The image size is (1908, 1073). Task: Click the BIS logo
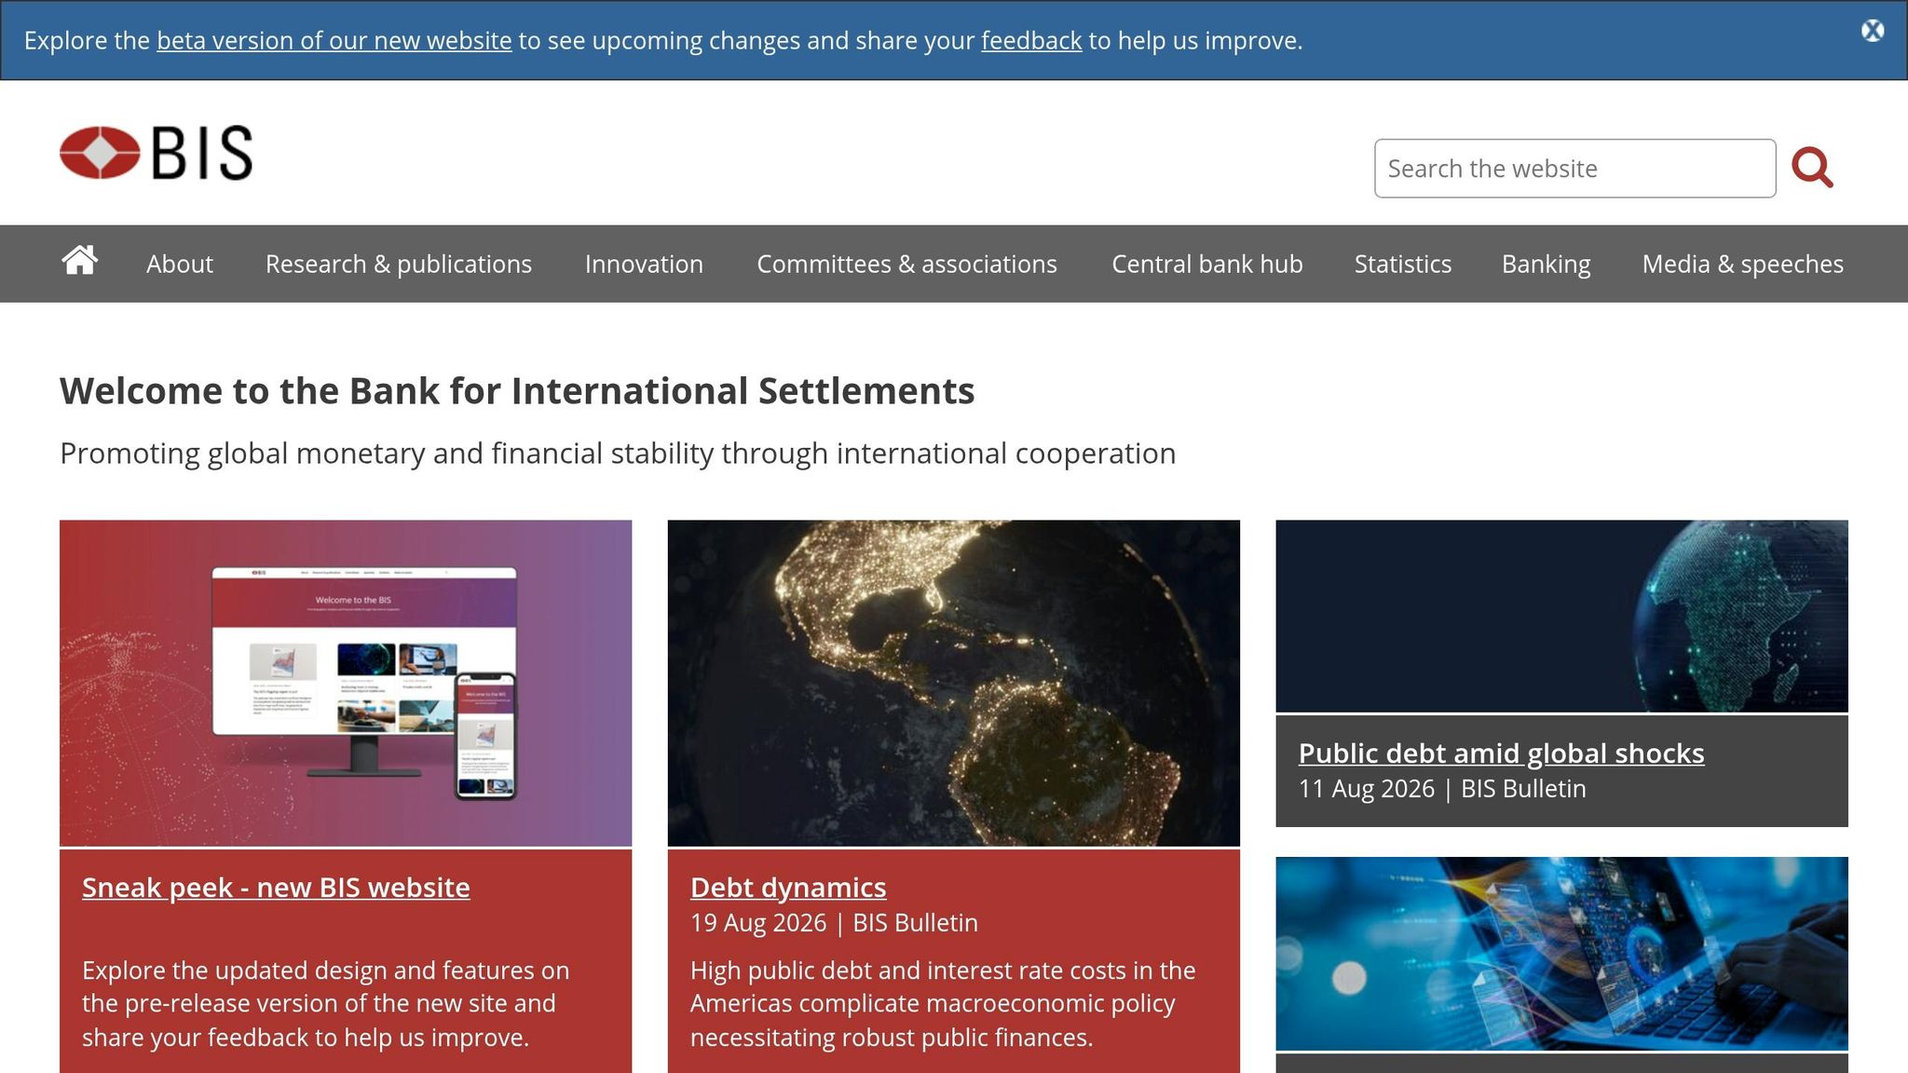[x=156, y=153]
